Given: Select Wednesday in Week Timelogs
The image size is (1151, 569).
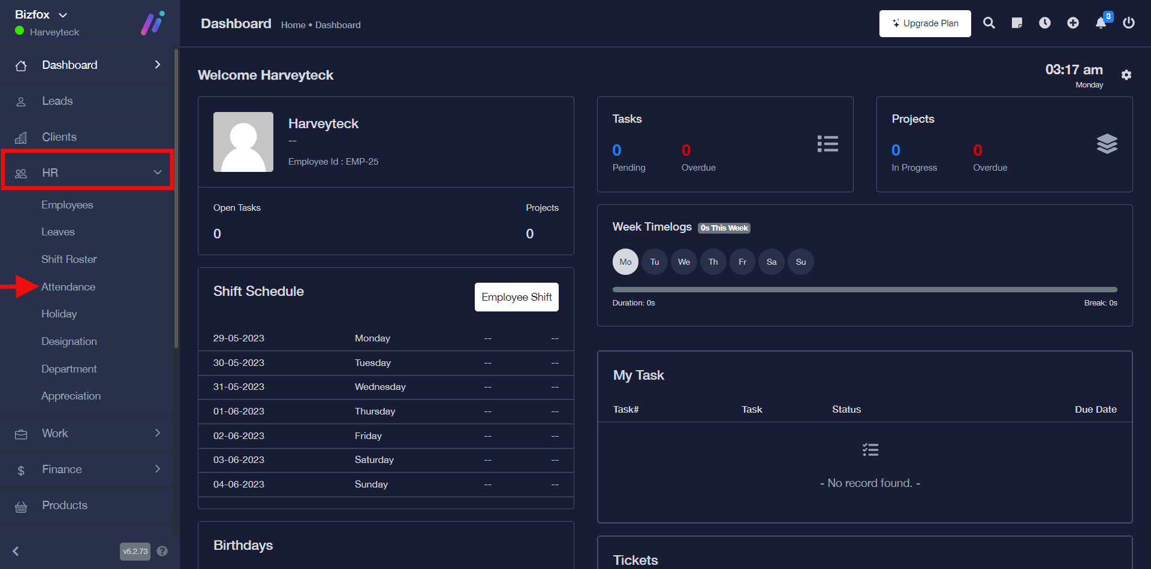Looking at the screenshot, I should click(684, 262).
